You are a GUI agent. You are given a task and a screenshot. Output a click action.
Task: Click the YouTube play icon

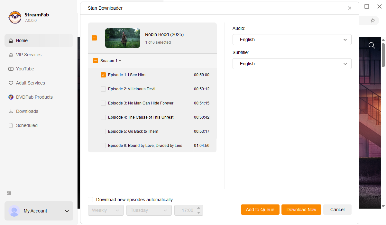11,69
